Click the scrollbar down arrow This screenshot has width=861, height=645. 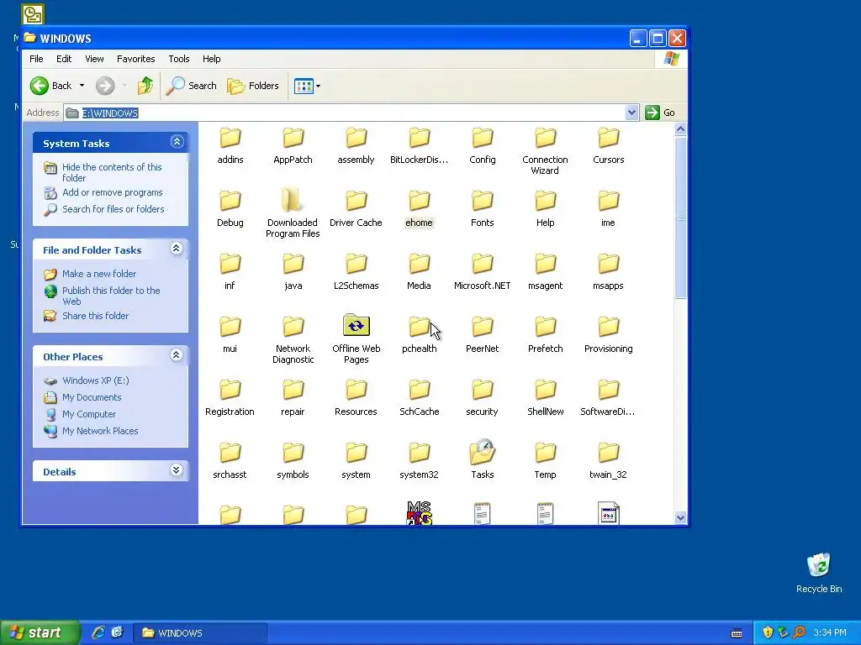[680, 517]
